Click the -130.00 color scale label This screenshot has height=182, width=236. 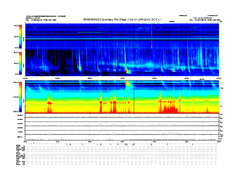pyautogui.click(x=15, y=82)
